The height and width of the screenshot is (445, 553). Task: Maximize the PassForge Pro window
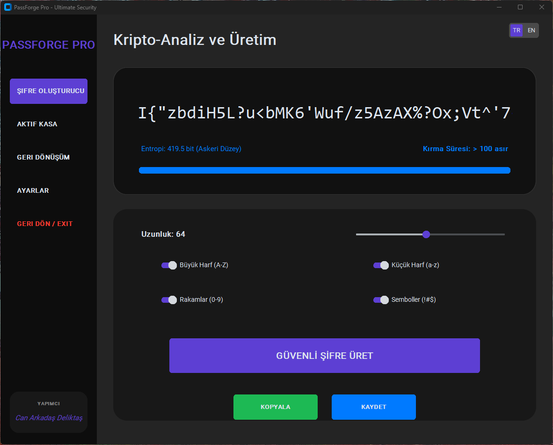point(520,7)
